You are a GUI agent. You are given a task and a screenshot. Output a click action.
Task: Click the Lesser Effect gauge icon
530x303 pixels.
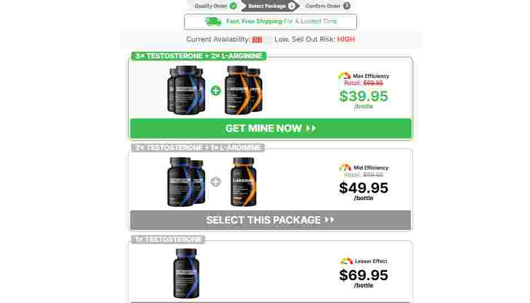coord(346,261)
